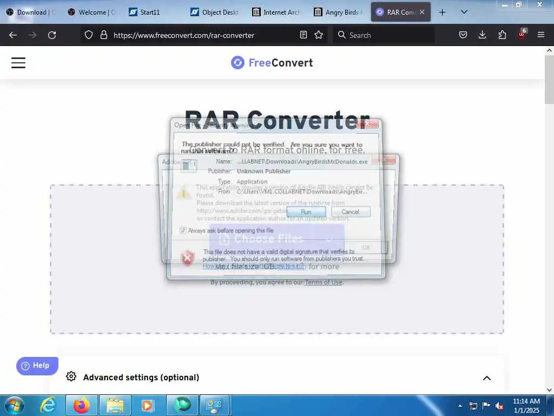Switch to Firefox in the taskbar
Screen dimensions: 554x416
[x=82, y=405]
